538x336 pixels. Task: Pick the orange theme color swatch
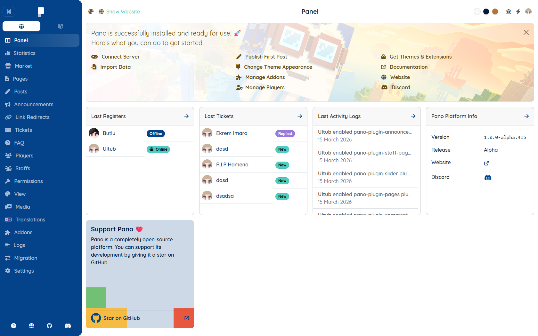click(x=495, y=12)
